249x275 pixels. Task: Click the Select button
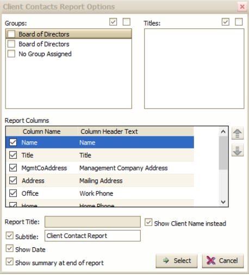click(177, 261)
